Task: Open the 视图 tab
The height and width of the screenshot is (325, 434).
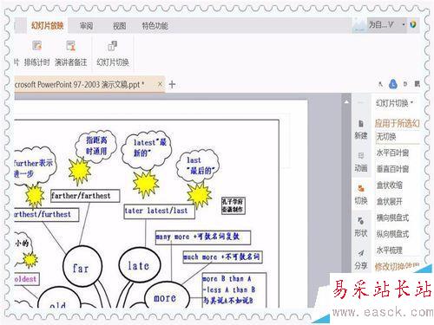Action: point(119,26)
